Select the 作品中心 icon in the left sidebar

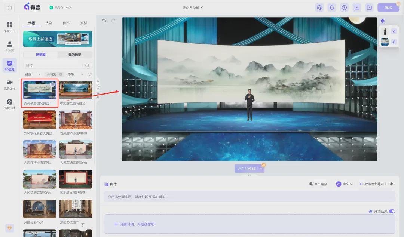tap(9, 26)
